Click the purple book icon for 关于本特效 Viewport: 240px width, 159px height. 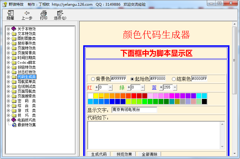pos(14,29)
